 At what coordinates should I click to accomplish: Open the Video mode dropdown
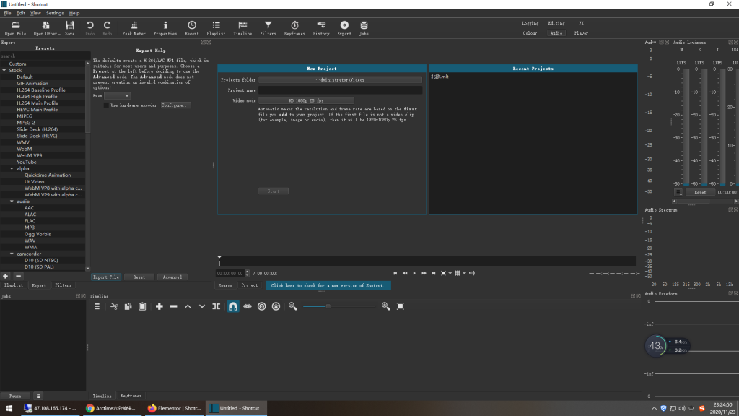click(306, 100)
